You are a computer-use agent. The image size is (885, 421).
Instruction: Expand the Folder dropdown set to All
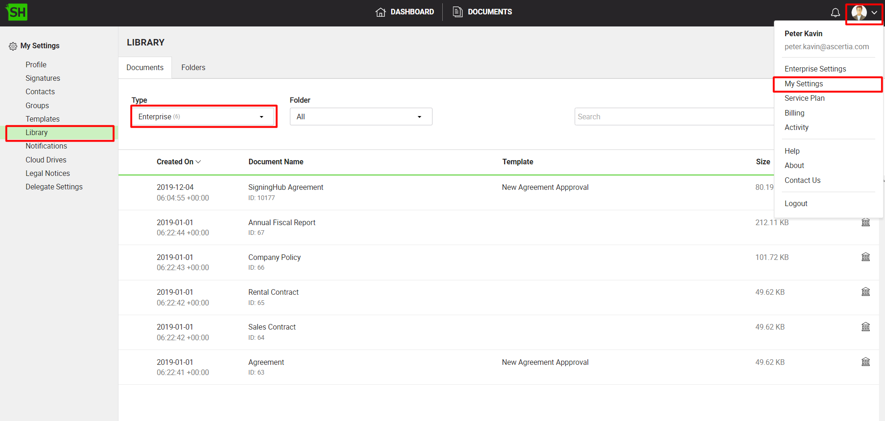(x=361, y=117)
